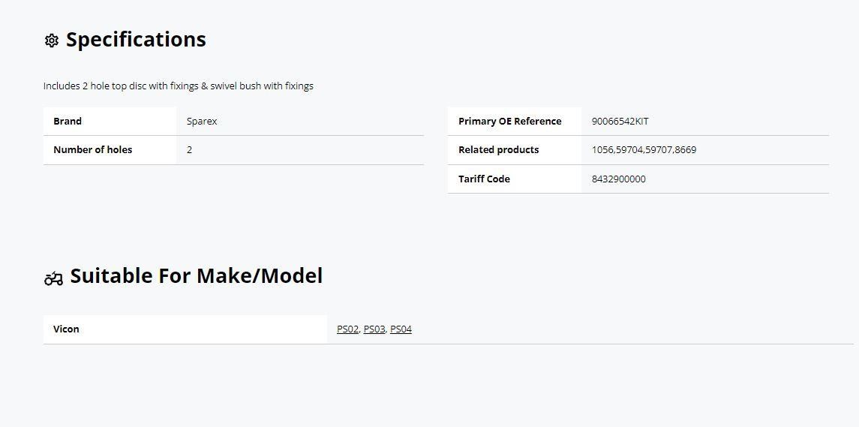Click the Vicon make label

[x=66, y=329]
